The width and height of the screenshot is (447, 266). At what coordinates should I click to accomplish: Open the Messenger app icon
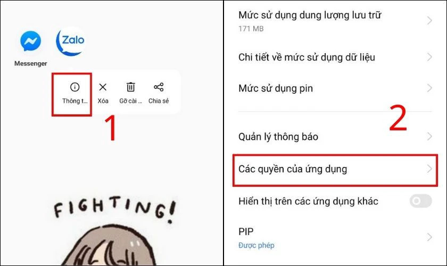coord(30,41)
